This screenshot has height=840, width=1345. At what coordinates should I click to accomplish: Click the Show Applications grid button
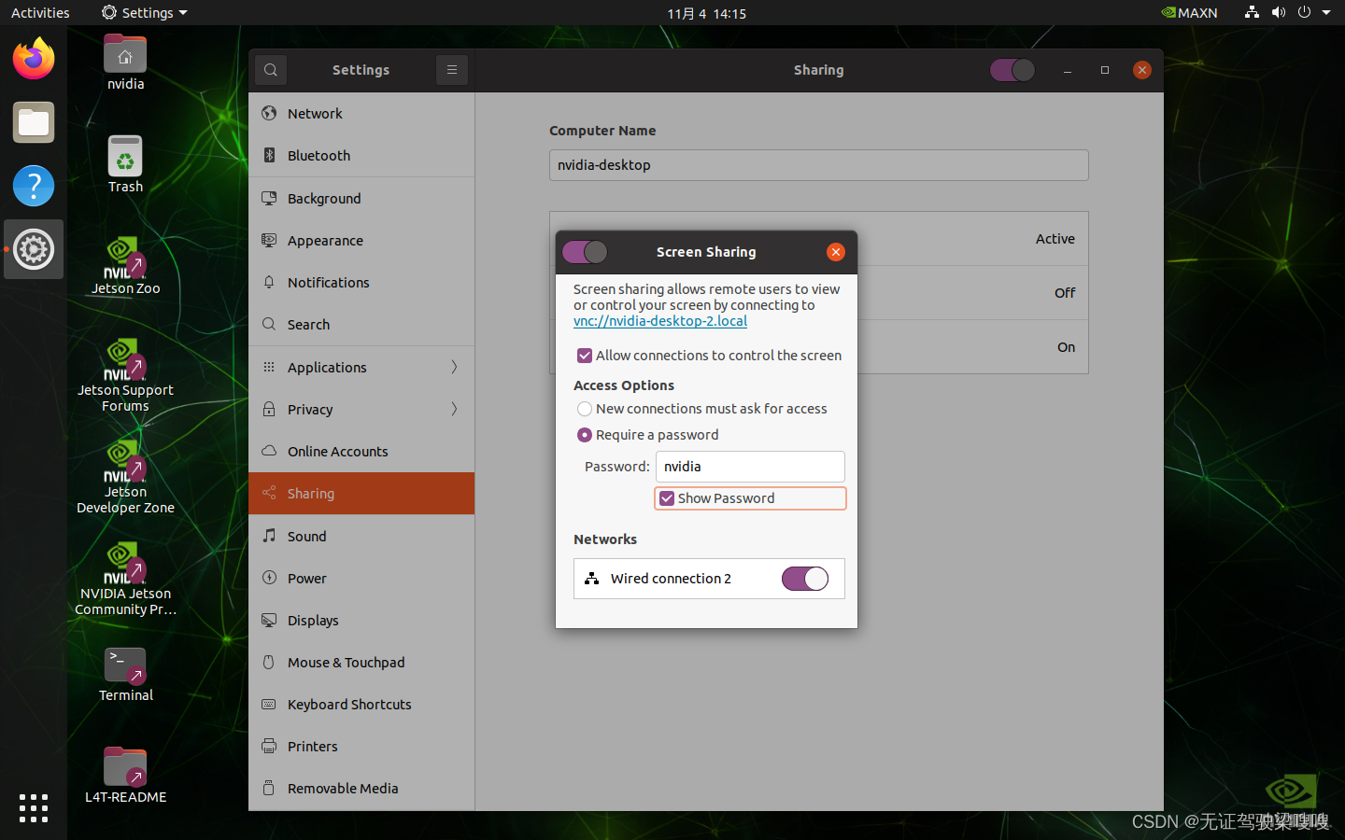[x=33, y=809]
